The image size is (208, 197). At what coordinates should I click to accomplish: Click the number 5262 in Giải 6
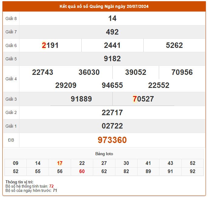174,45
